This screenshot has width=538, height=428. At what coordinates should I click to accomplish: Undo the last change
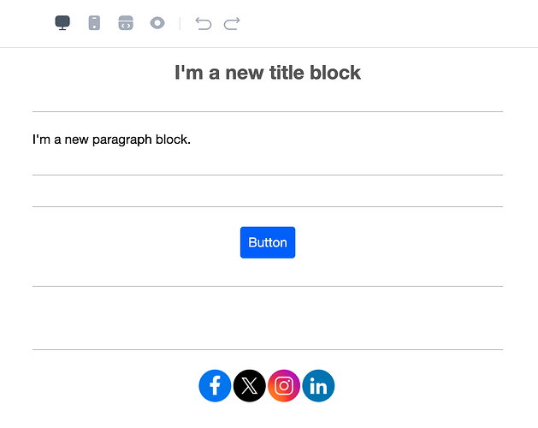[204, 24]
